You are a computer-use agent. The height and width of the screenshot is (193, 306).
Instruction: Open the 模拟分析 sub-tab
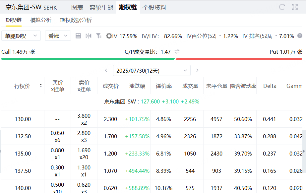(41, 20)
